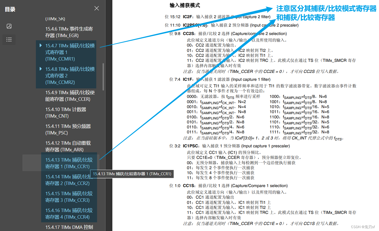Open 15.4.13 TIMx 捕获/比较寄存器 1 (TIMx_CCR1)

click(69, 163)
